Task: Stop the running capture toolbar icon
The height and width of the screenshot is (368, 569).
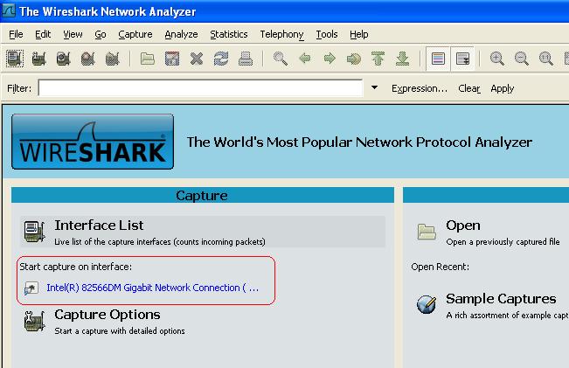Action: click(x=87, y=59)
